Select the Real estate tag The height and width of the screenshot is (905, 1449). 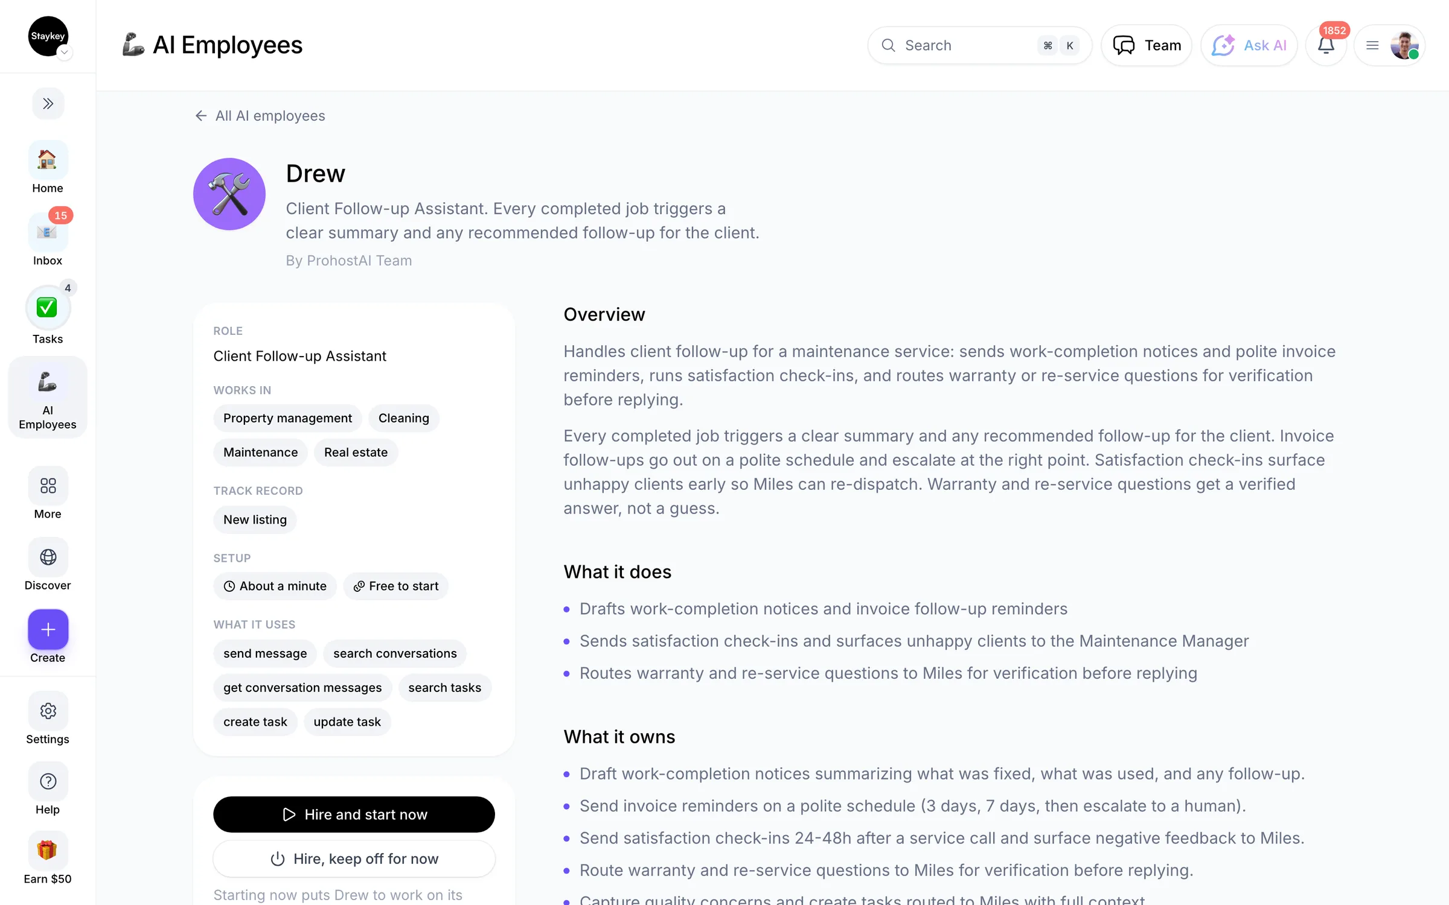pyautogui.click(x=356, y=453)
